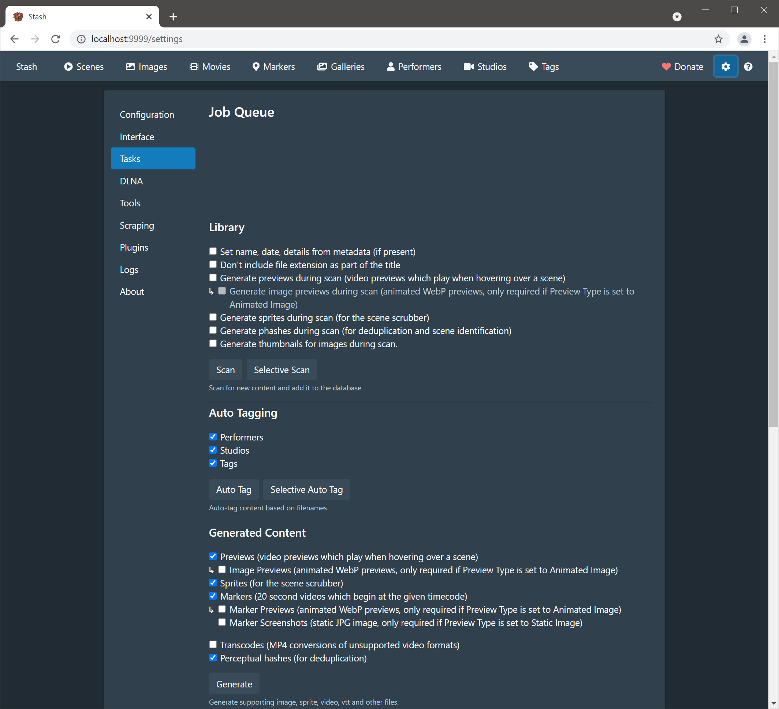Uncheck Previews under Generated Content
The image size is (779, 709).
point(213,556)
